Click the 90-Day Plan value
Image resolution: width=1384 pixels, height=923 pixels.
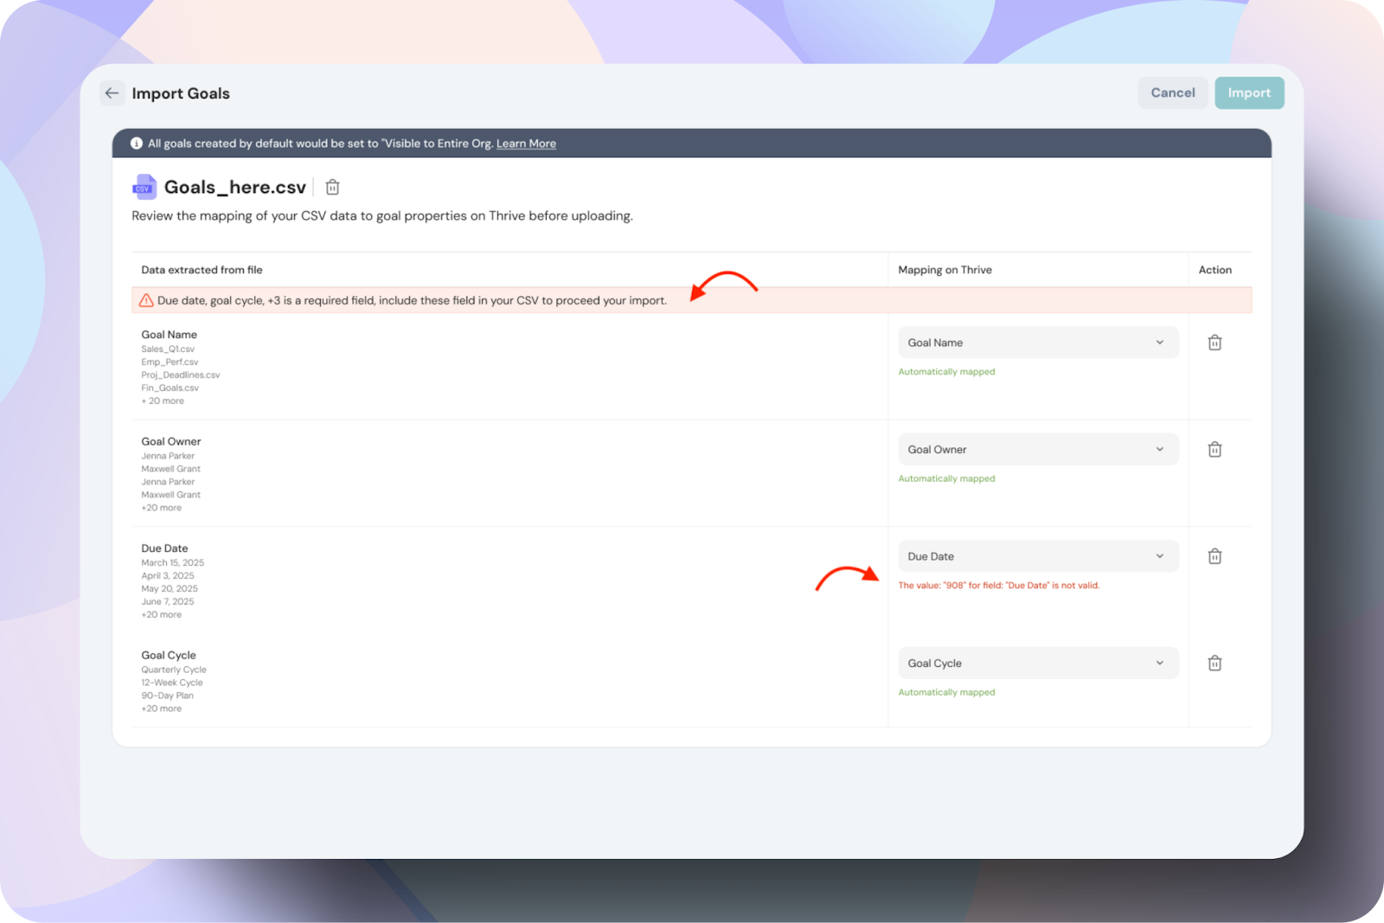[x=168, y=695]
